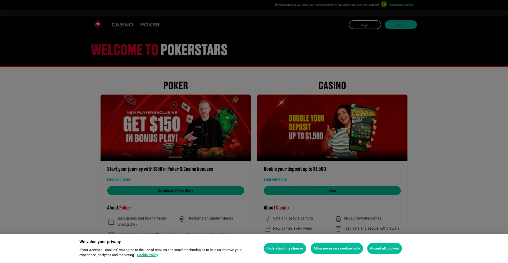Click the calendar icon beside Cash games
This screenshot has height=263, width=508.
[x=111, y=222]
